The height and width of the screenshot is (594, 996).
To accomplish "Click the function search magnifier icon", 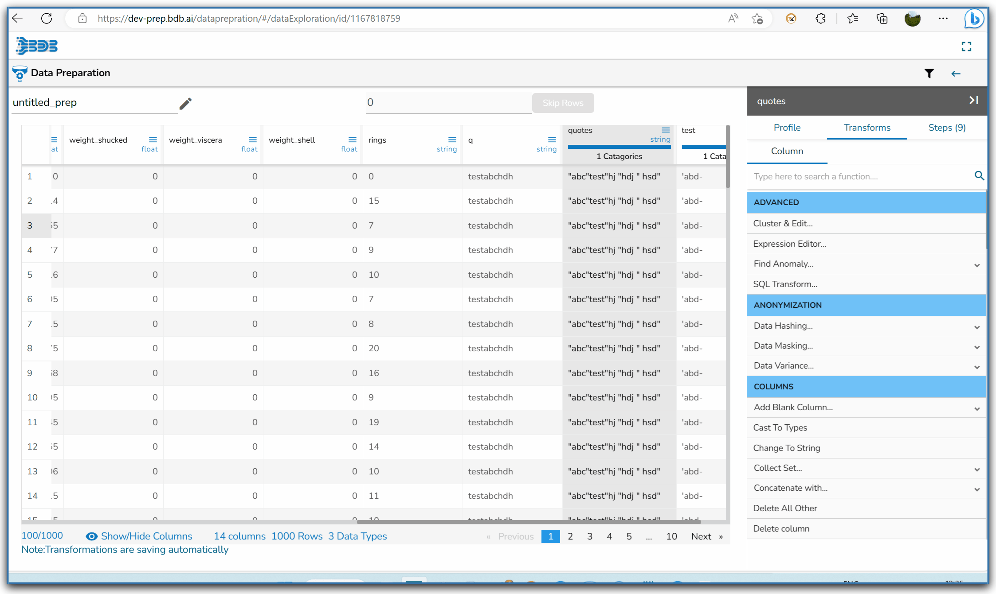I will pos(979,176).
